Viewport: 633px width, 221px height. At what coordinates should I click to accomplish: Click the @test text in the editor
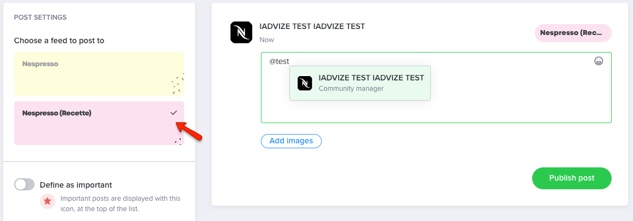280,61
